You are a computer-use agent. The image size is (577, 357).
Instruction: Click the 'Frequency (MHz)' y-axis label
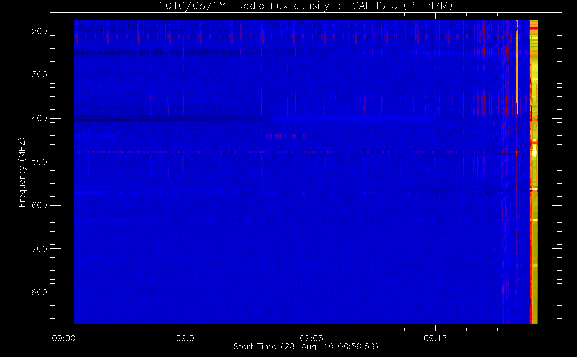[x=22, y=172]
